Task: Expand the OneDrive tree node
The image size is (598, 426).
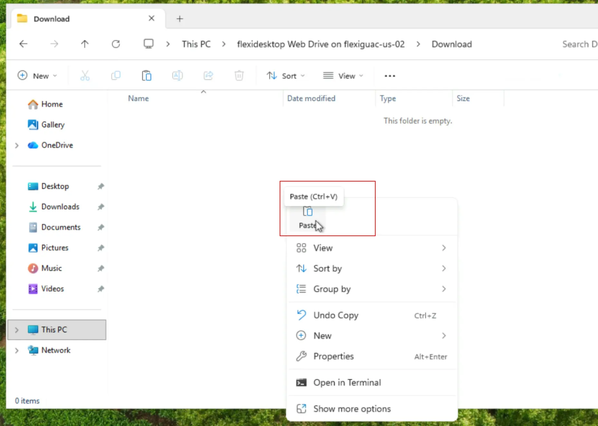Action: point(17,146)
